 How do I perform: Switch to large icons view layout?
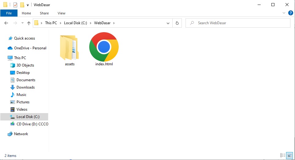289,155
